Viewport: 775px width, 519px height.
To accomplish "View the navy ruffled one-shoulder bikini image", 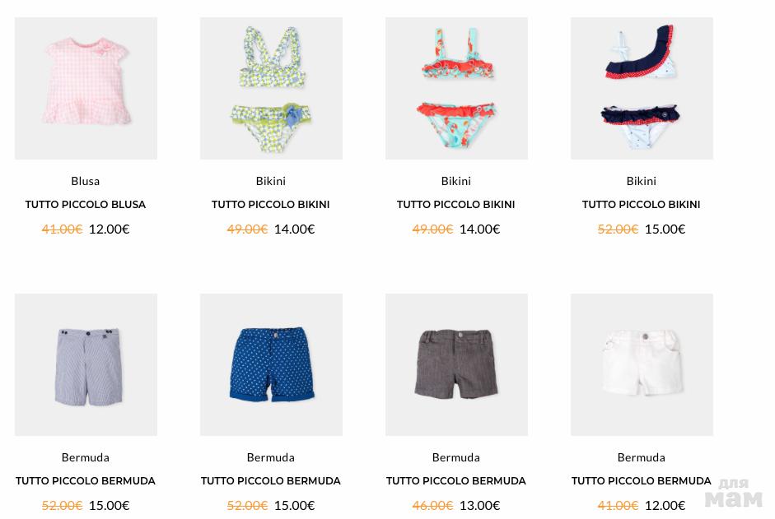I will click(642, 88).
